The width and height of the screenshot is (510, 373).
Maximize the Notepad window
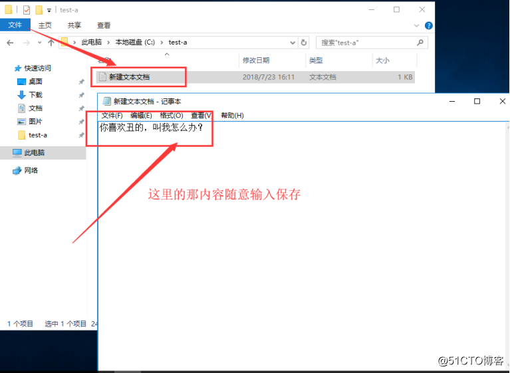477,102
